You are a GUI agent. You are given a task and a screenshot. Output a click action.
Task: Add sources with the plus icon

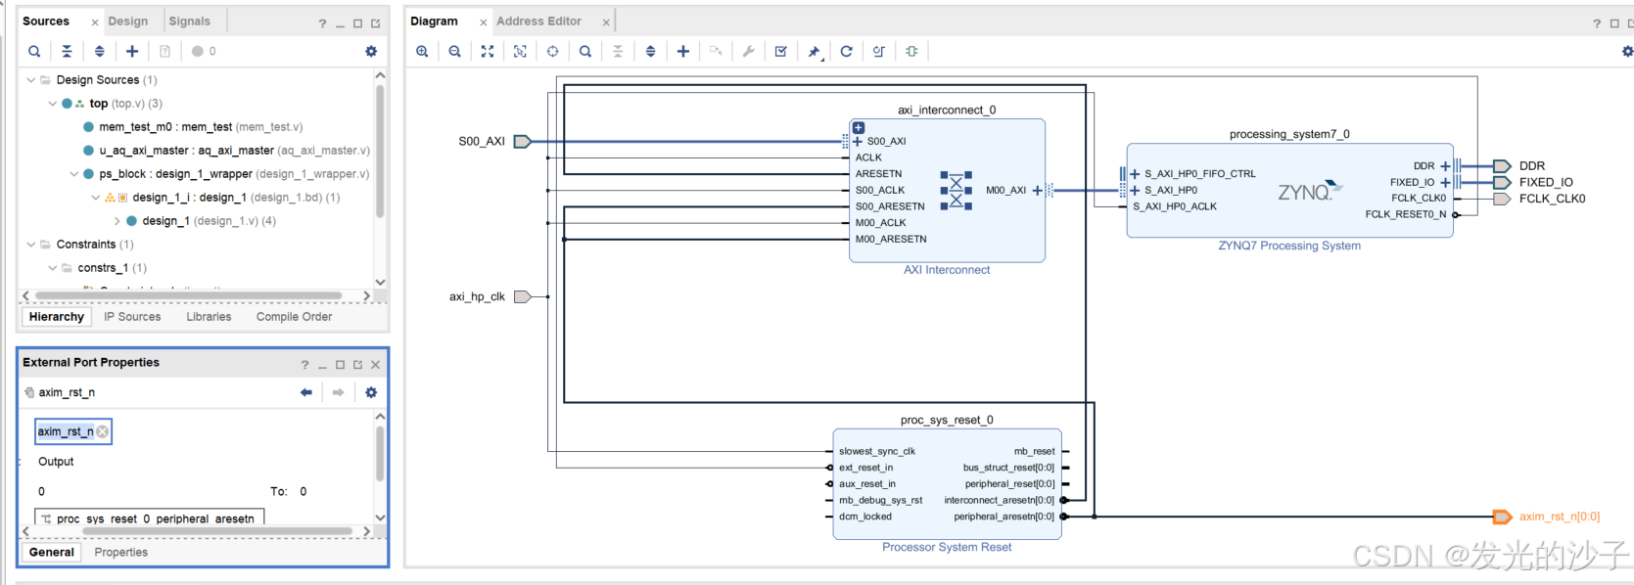coord(132,51)
